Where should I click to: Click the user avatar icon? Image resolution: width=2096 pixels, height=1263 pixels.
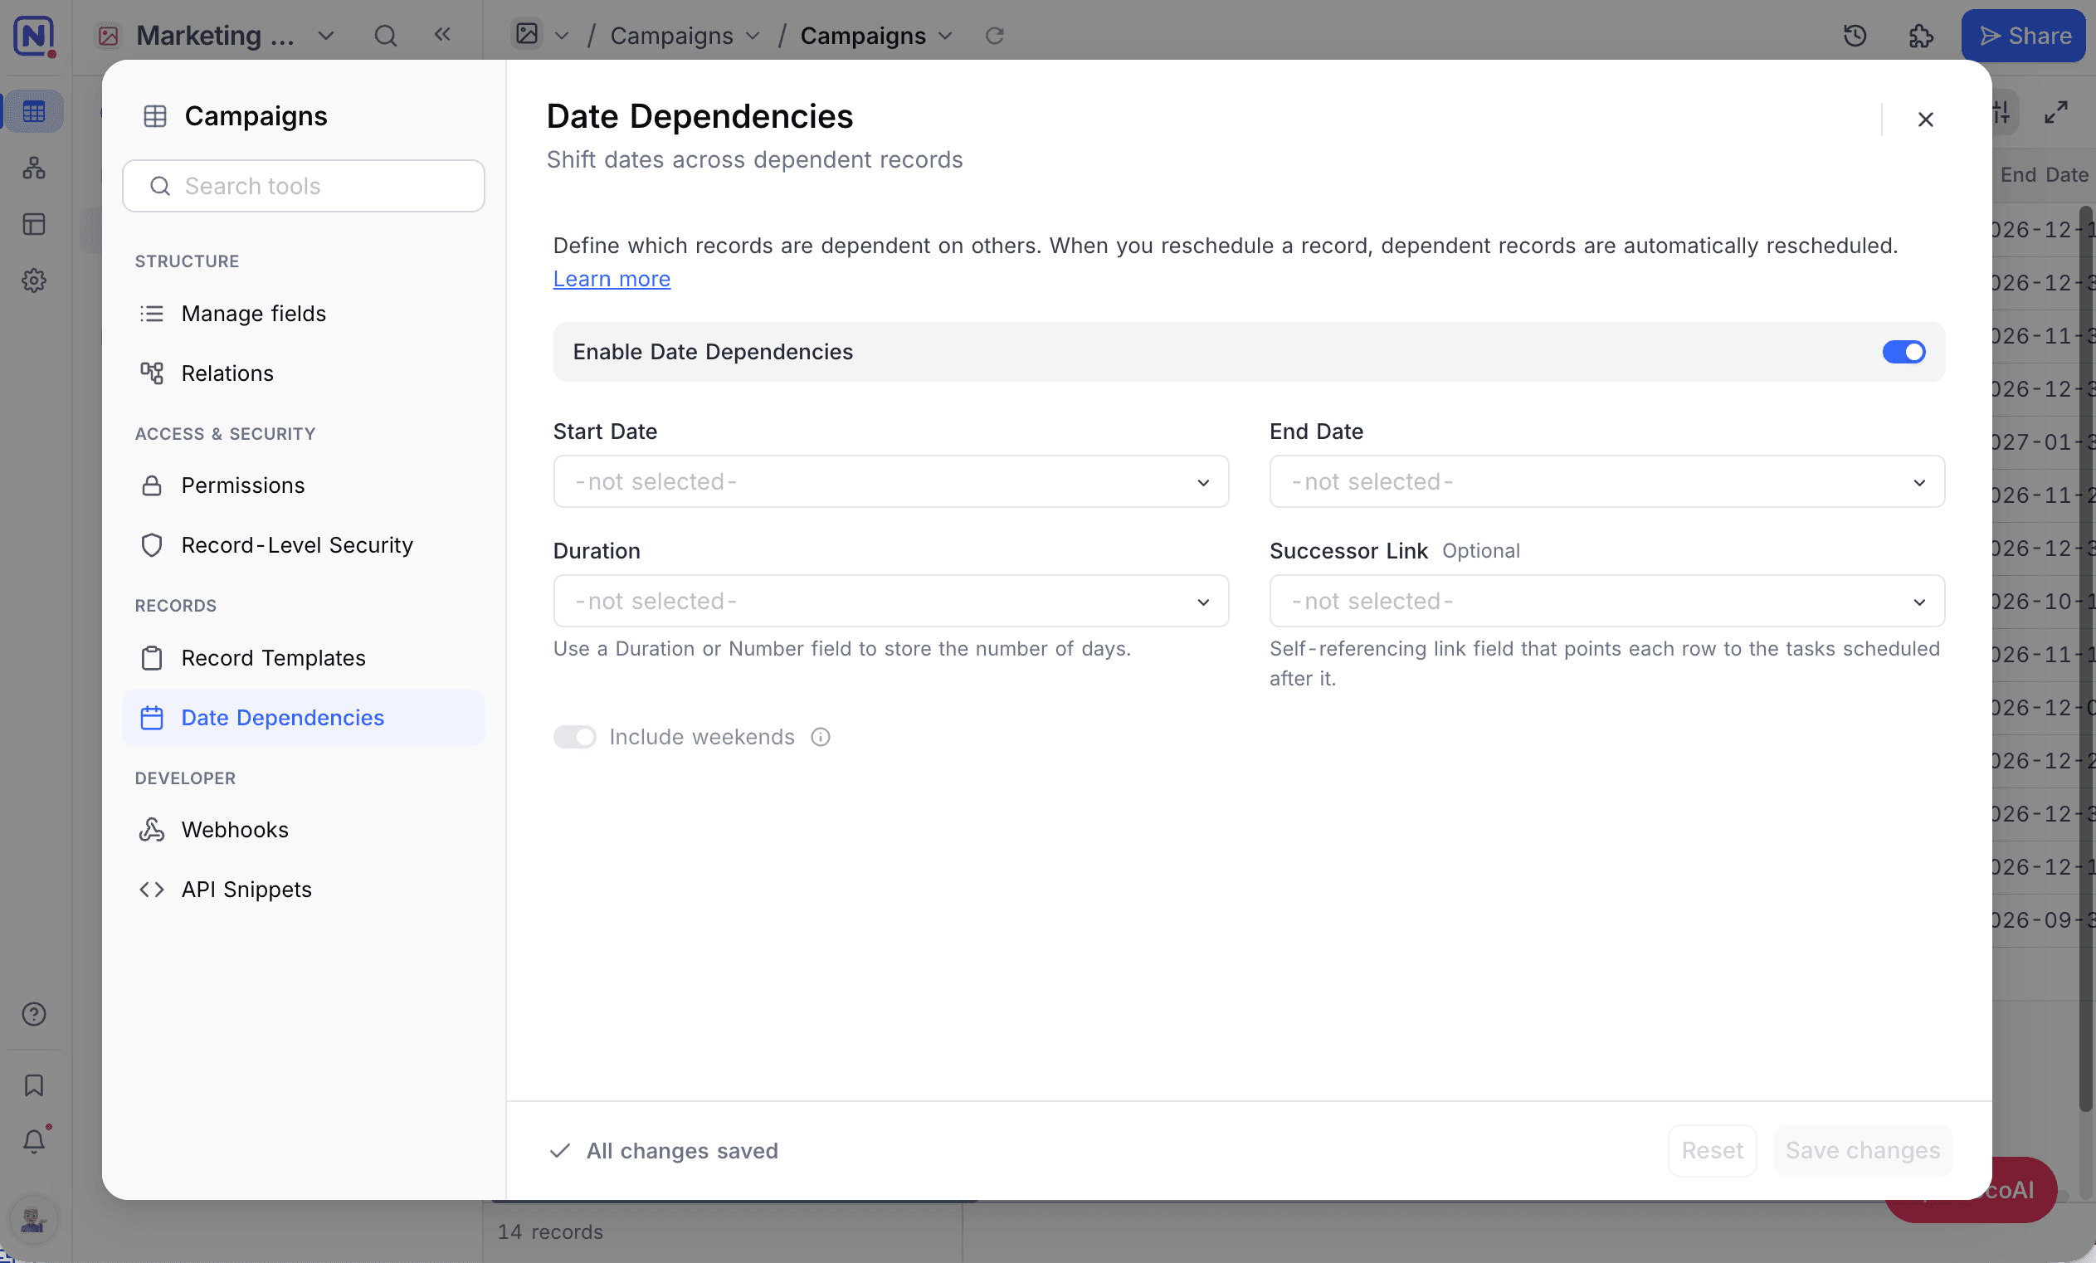click(34, 1221)
